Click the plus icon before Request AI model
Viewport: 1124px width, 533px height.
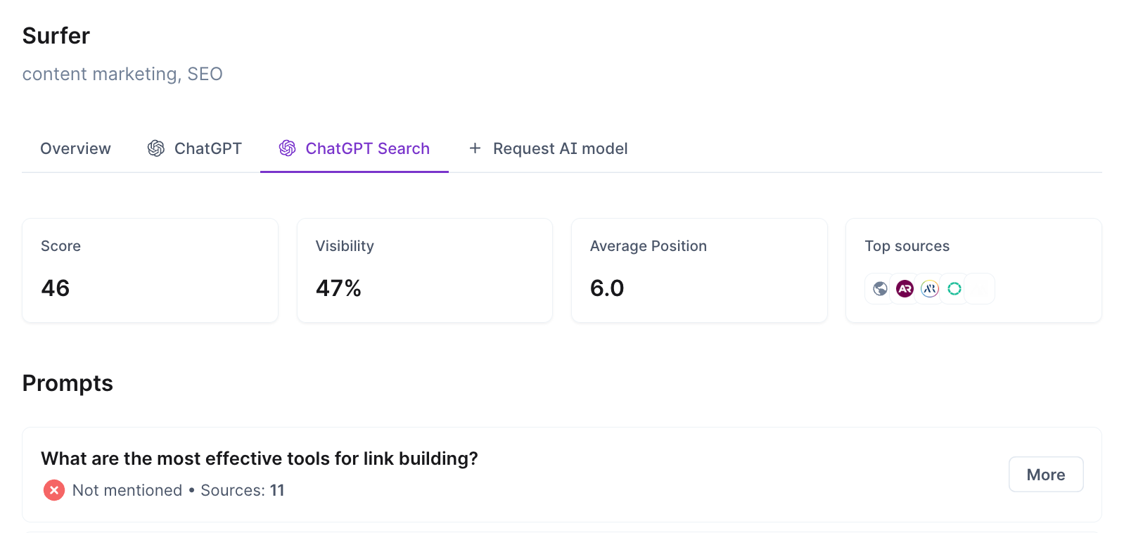(x=475, y=148)
